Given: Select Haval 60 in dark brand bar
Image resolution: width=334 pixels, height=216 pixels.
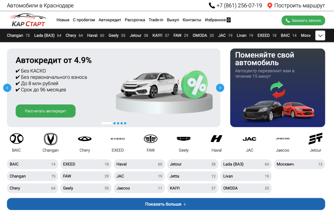Looking at the screenshot, I should click(96, 35).
